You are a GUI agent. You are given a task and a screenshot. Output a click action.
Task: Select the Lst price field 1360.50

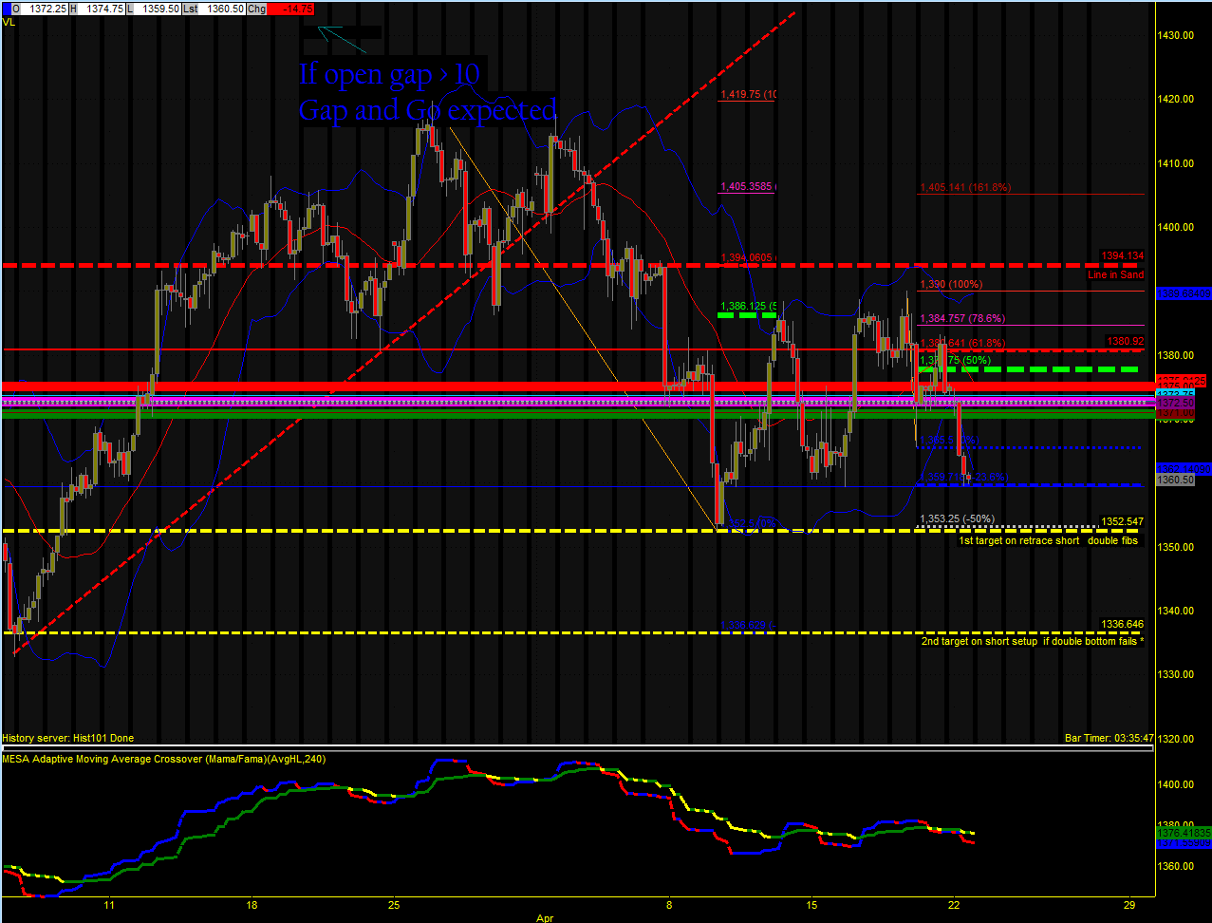pos(224,8)
